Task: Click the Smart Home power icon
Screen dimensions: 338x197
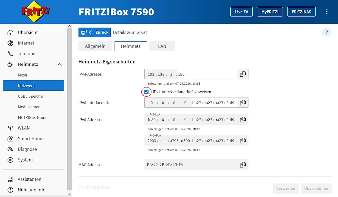Action: tap(10, 139)
